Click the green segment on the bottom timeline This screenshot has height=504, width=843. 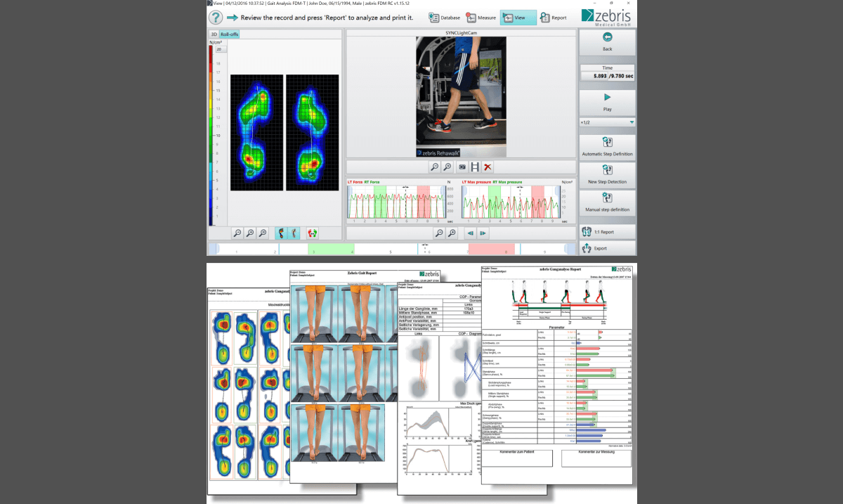pyautogui.click(x=330, y=249)
